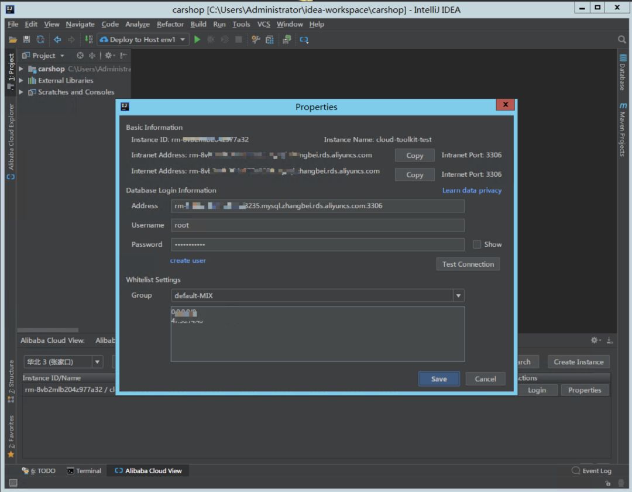The height and width of the screenshot is (492, 632).
Task: Click the Username field containing root
Action: coord(317,225)
